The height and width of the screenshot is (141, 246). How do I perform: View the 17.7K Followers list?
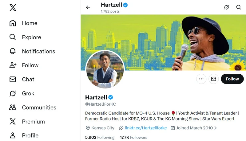[133, 137]
